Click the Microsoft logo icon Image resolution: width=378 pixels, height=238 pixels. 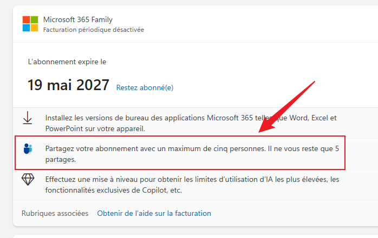[x=30, y=24]
